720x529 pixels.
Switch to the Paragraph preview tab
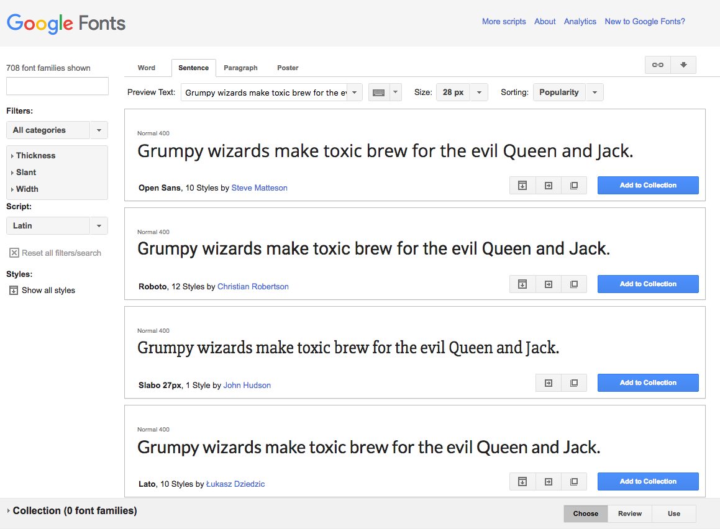point(240,68)
